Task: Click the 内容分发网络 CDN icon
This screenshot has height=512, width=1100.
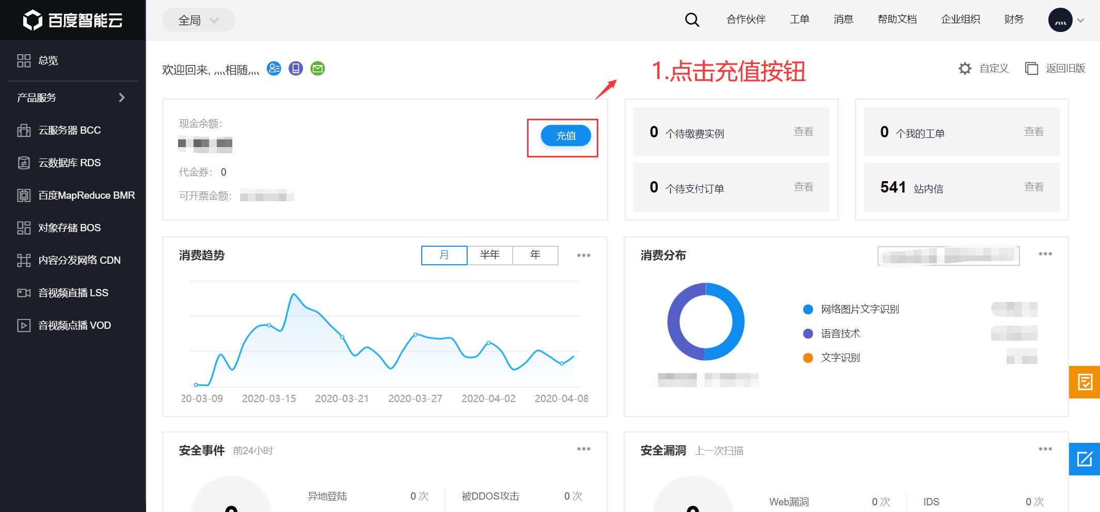Action: tap(24, 260)
